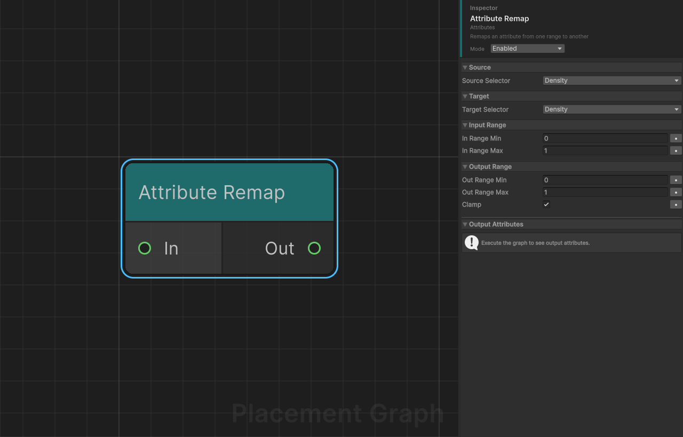
Task: Click the dot button beside Out Range Max
Action: tap(676, 192)
